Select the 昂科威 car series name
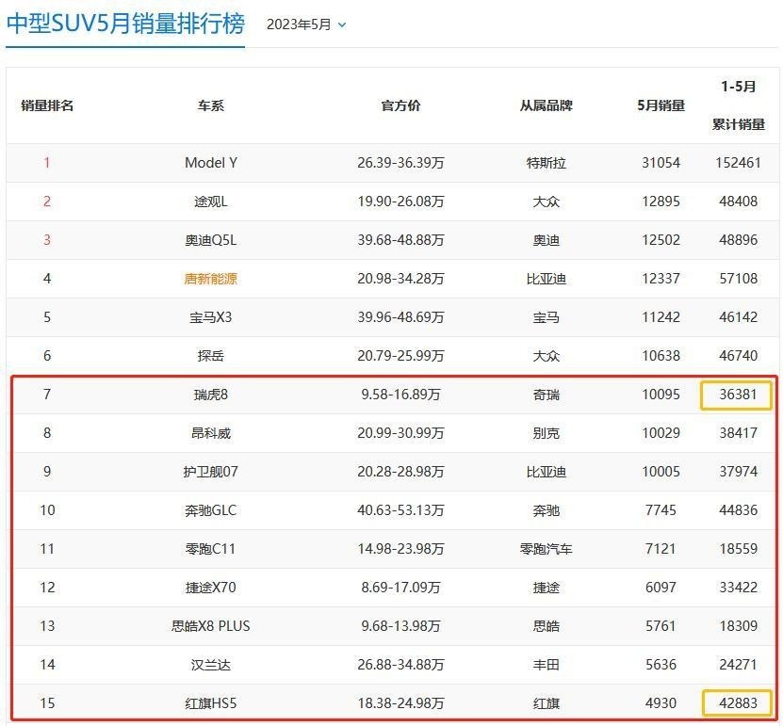Image resolution: width=783 pixels, height=726 pixels. (211, 433)
